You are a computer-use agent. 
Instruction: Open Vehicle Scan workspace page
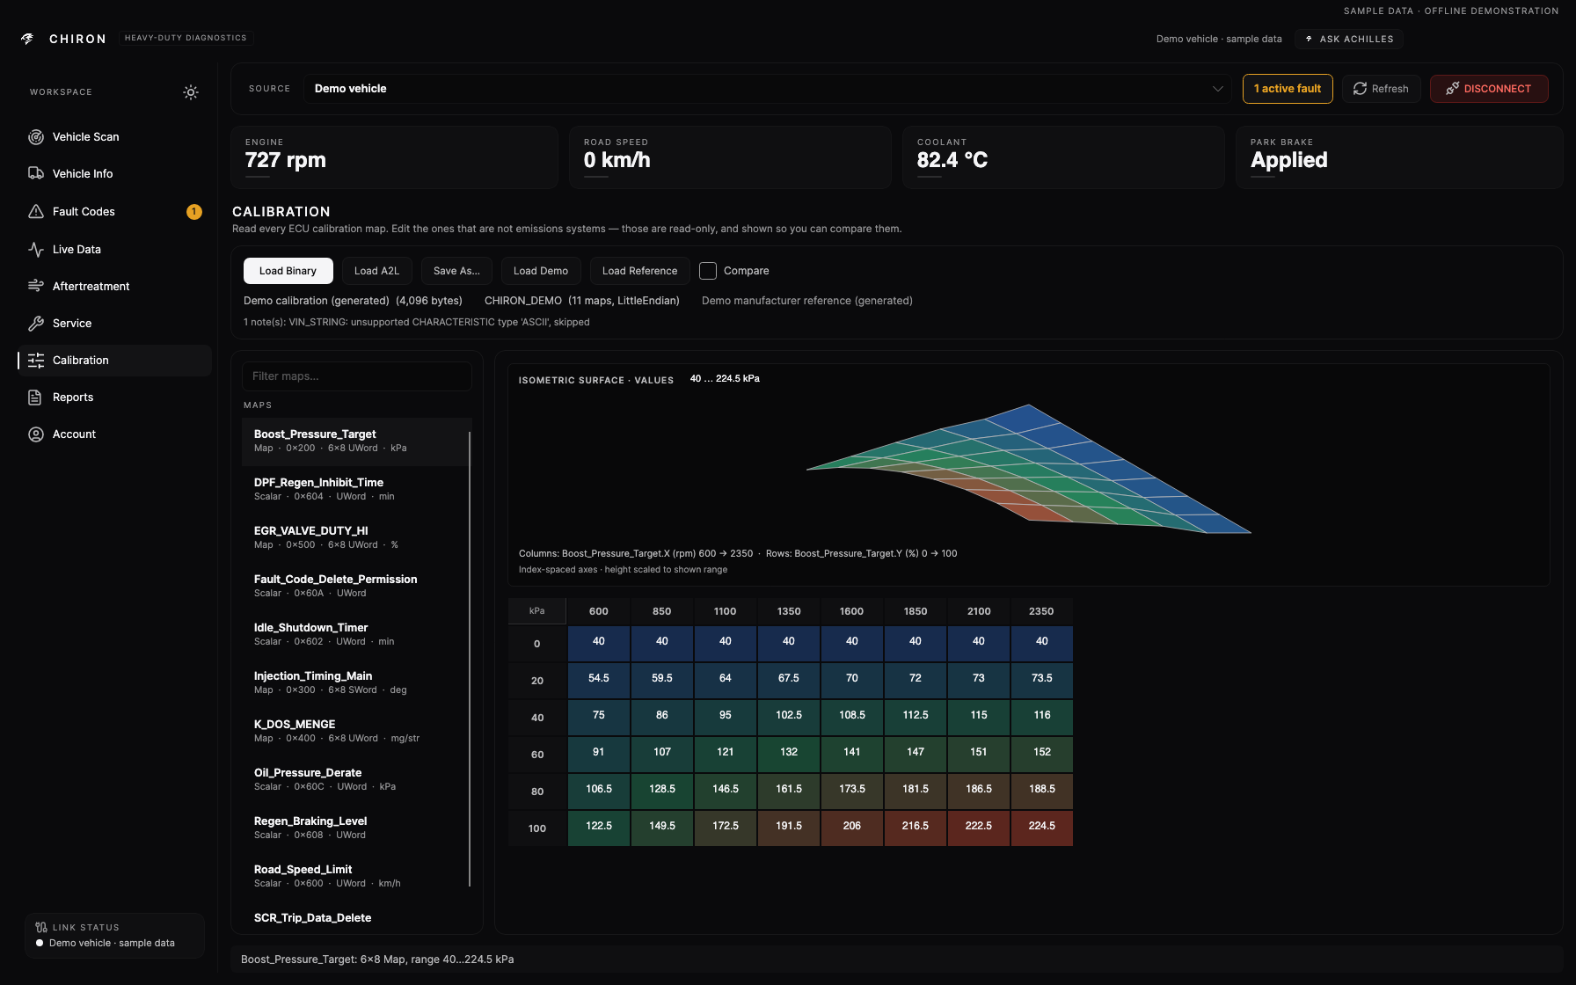click(x=114, y=137)
